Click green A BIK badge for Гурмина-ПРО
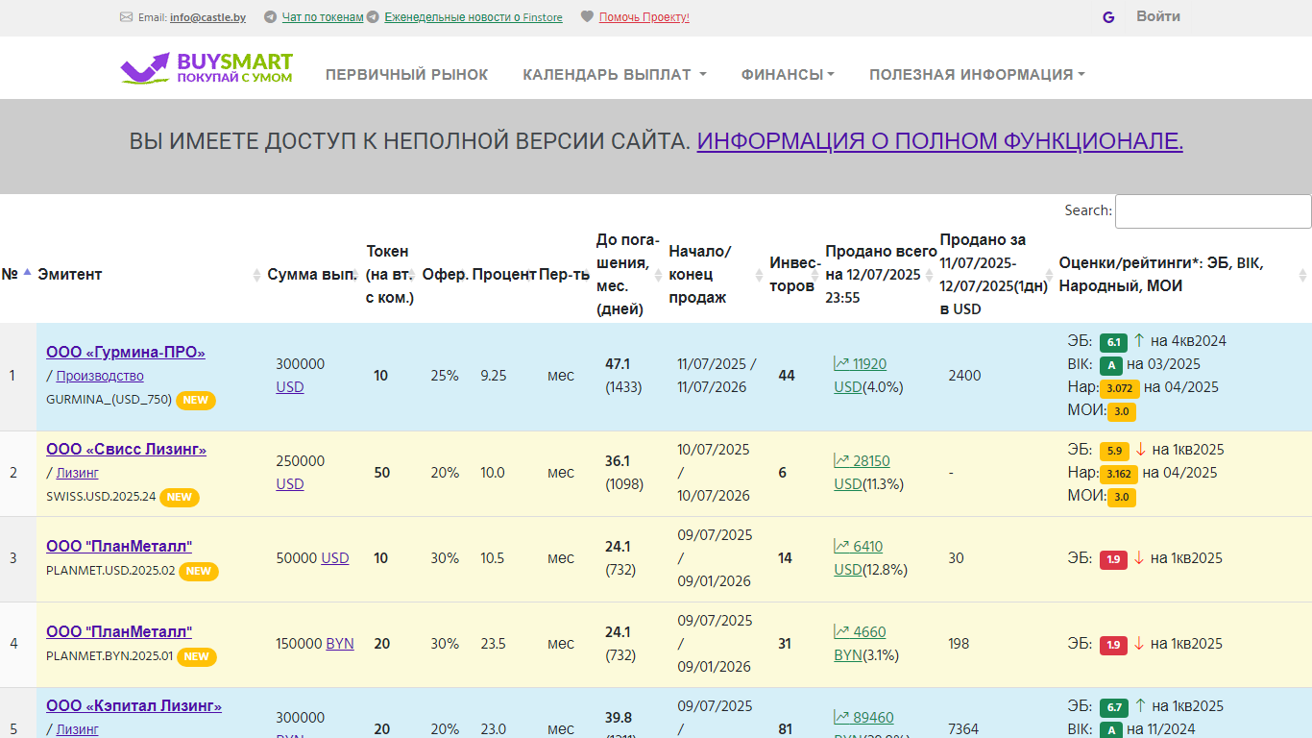 click(1110, 364)
